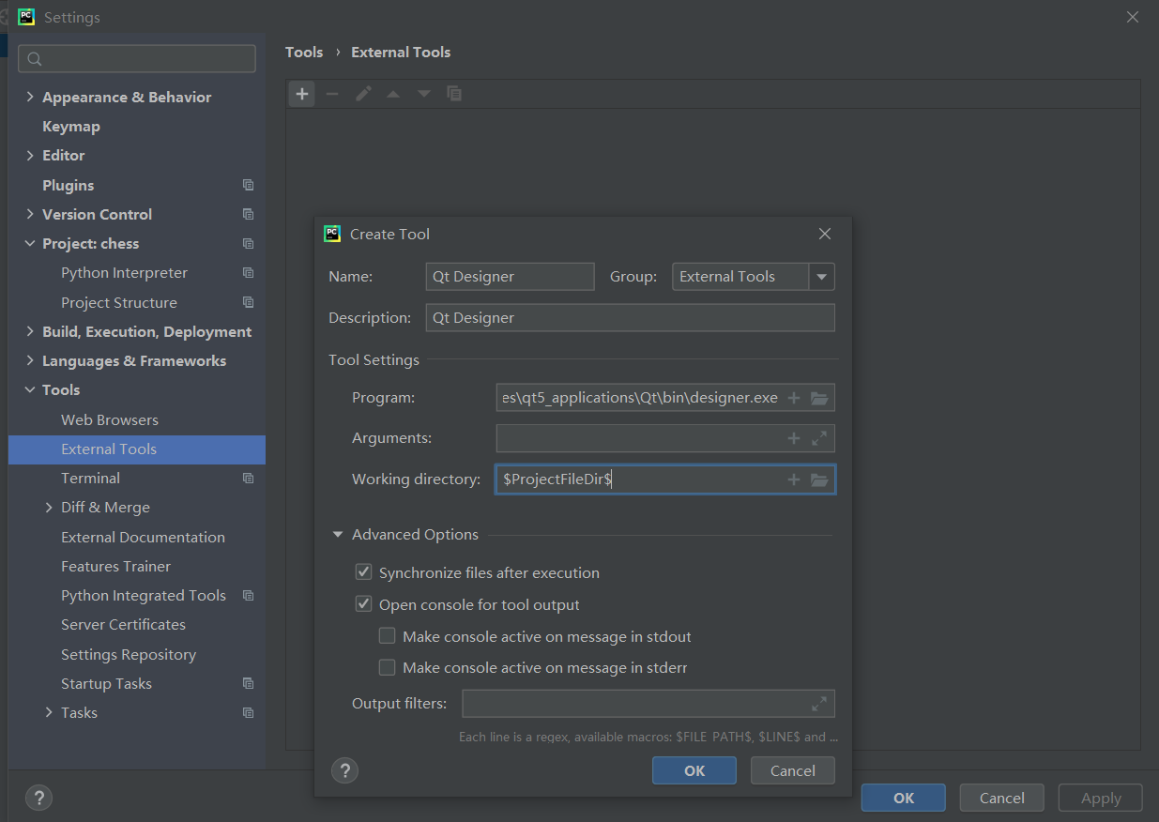Uncheck Open console for tool output
This screenshot has height=822, width=1159.
(363, 603)
